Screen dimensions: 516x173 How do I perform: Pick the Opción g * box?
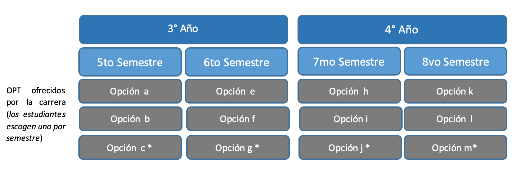pyautogui.click(x=238, y=148)
